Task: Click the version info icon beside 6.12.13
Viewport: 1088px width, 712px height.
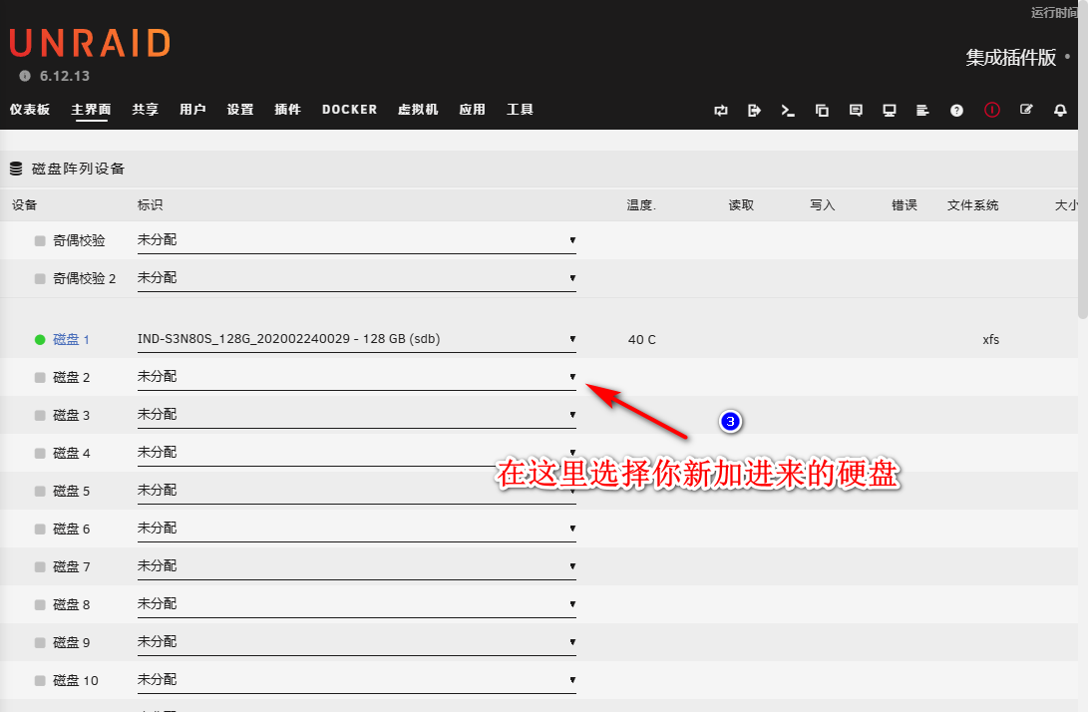Action: [x=25, y=76]
